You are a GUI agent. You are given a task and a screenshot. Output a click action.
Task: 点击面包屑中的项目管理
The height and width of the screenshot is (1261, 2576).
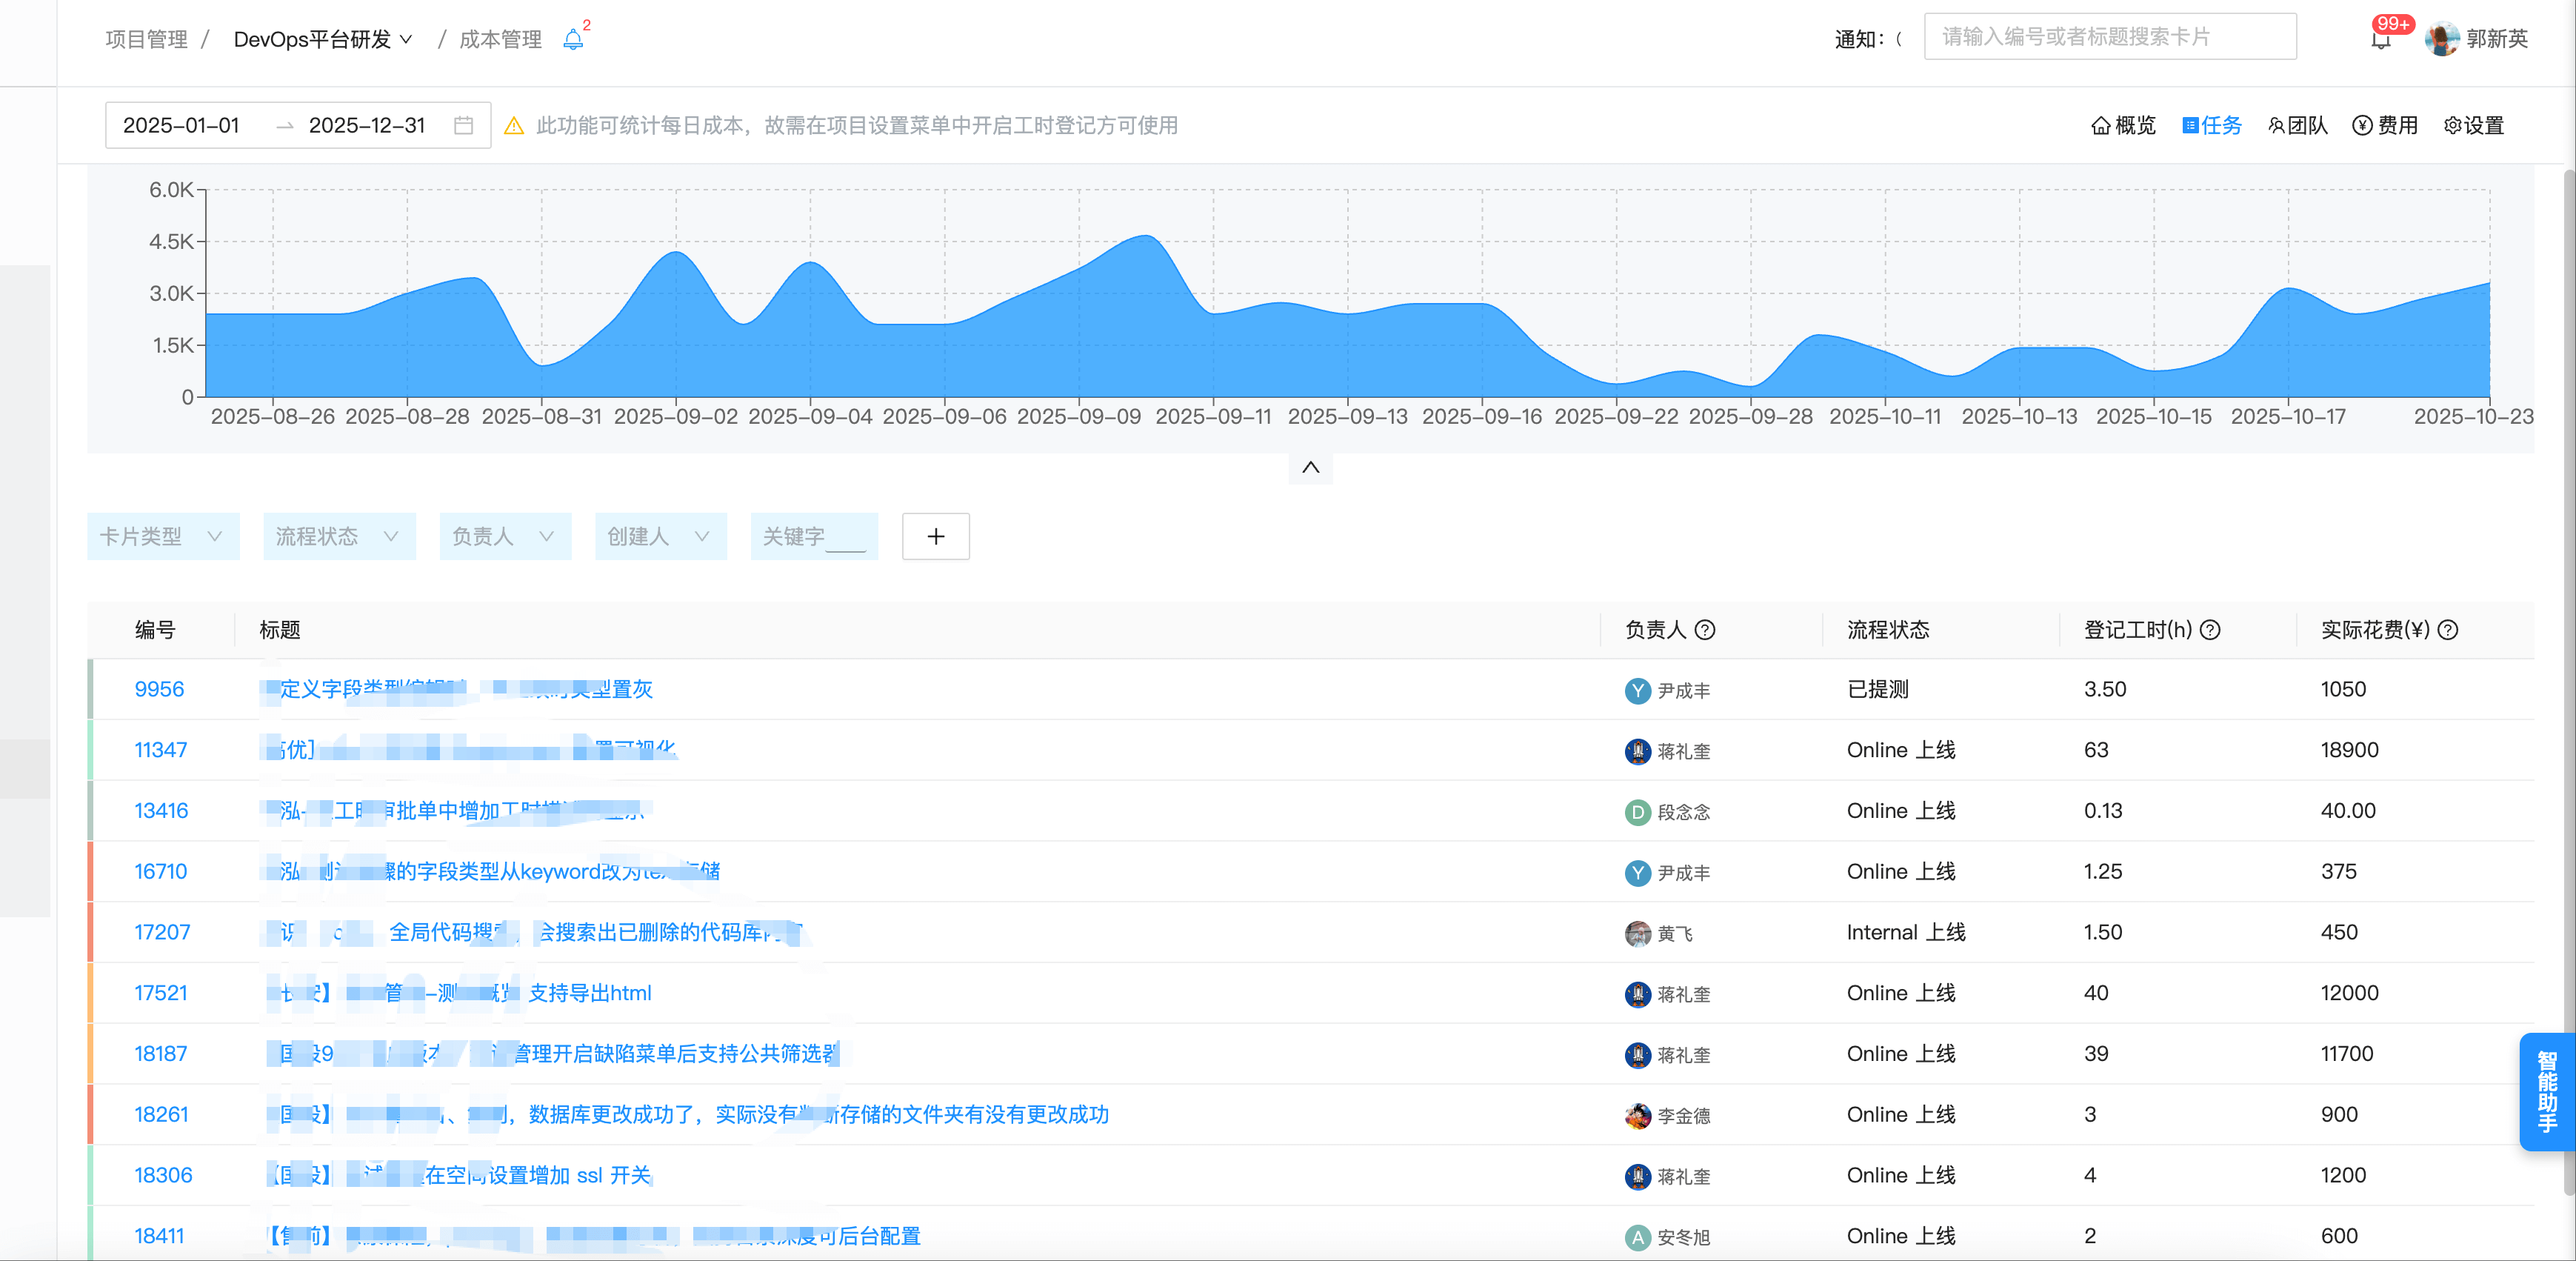pos(145,39)
